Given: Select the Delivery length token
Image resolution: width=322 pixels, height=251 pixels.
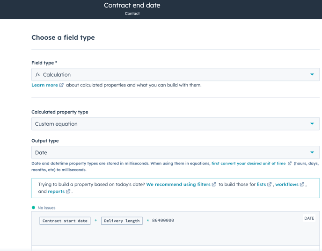Looking at the screenshot, I should coord(122,221).
